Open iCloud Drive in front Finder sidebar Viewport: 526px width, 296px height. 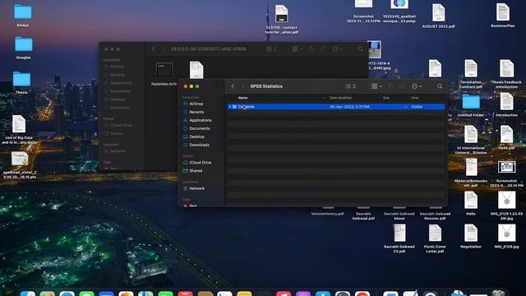click(x=201, y=163)
